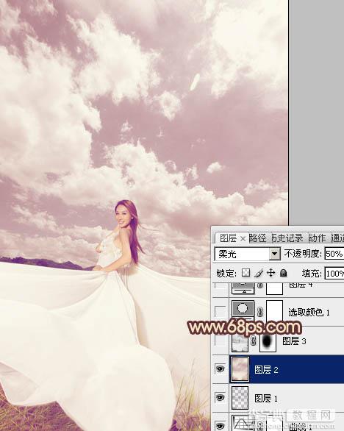The width and height of the screenshot is (344, 431).
Task: Select 图层 2 layer thumbnail
Action: pos(240,369)
